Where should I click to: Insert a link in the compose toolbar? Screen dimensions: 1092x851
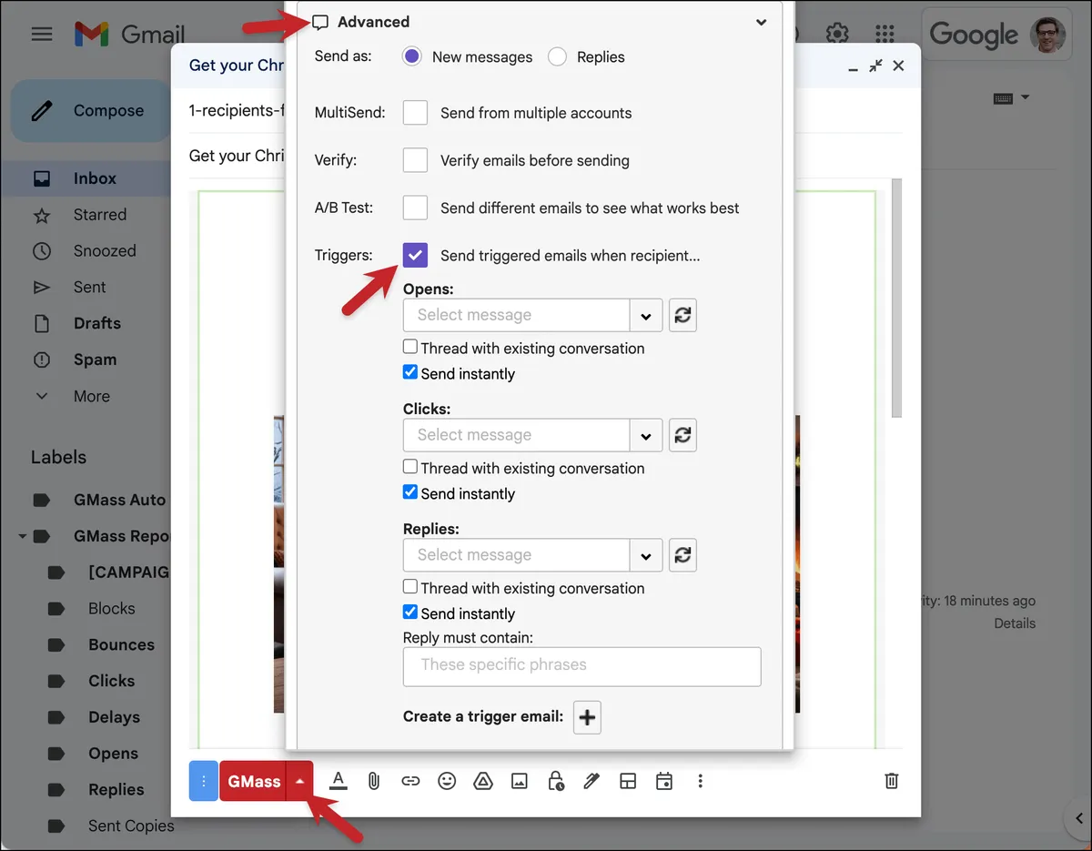point(410,781)
